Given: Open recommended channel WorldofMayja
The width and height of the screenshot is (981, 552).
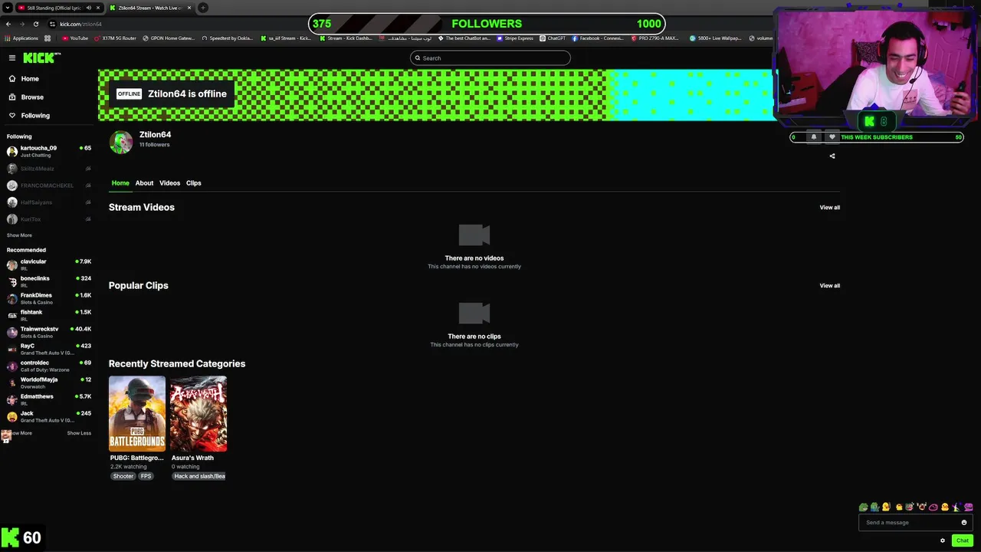Looking at the screenshot, I should tap(49, 383).
